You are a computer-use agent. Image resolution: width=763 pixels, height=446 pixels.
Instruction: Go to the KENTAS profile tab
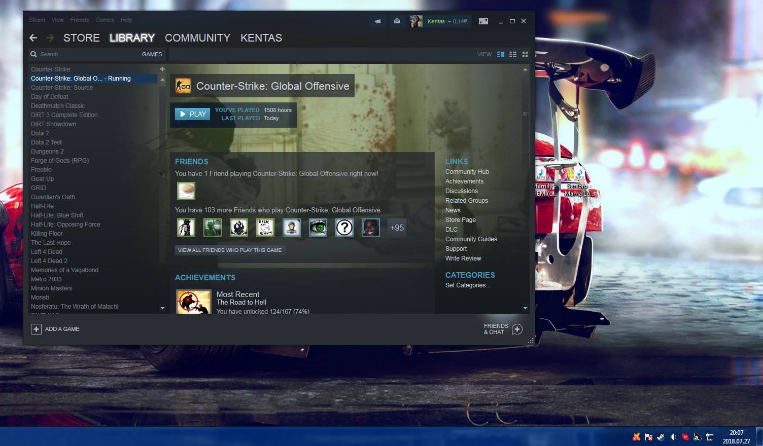pyautogui.click(x=261, y=38)
